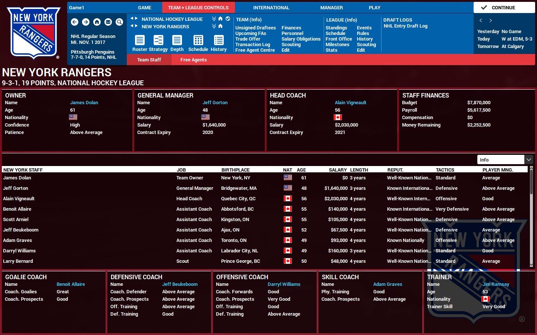
Task: Switch to the Free Agents tab
Action: click(x=194, y=60)
